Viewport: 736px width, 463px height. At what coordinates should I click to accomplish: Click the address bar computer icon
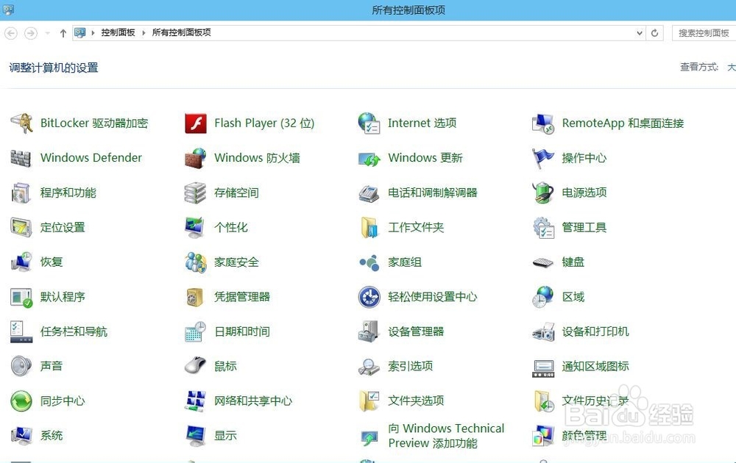pyautogui.click(x=79, y=33)
